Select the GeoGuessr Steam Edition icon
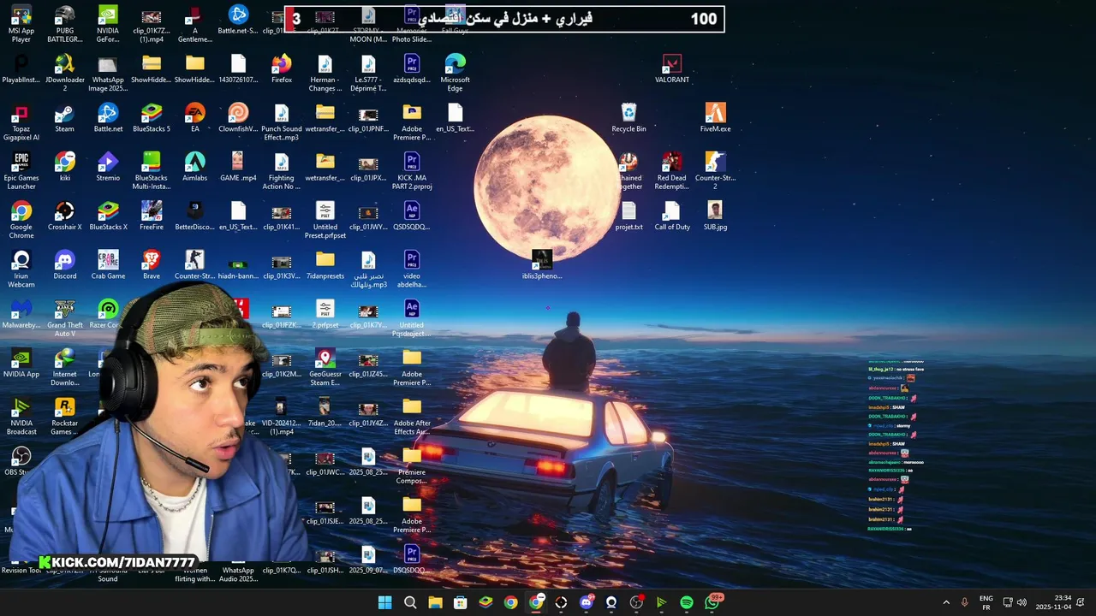 (x=325, y=367)
